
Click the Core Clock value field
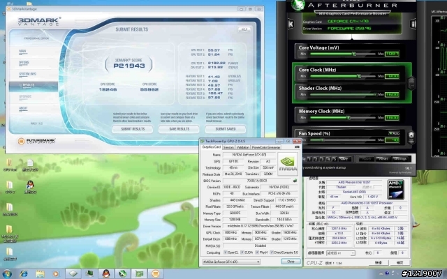(x=392, y=76)
